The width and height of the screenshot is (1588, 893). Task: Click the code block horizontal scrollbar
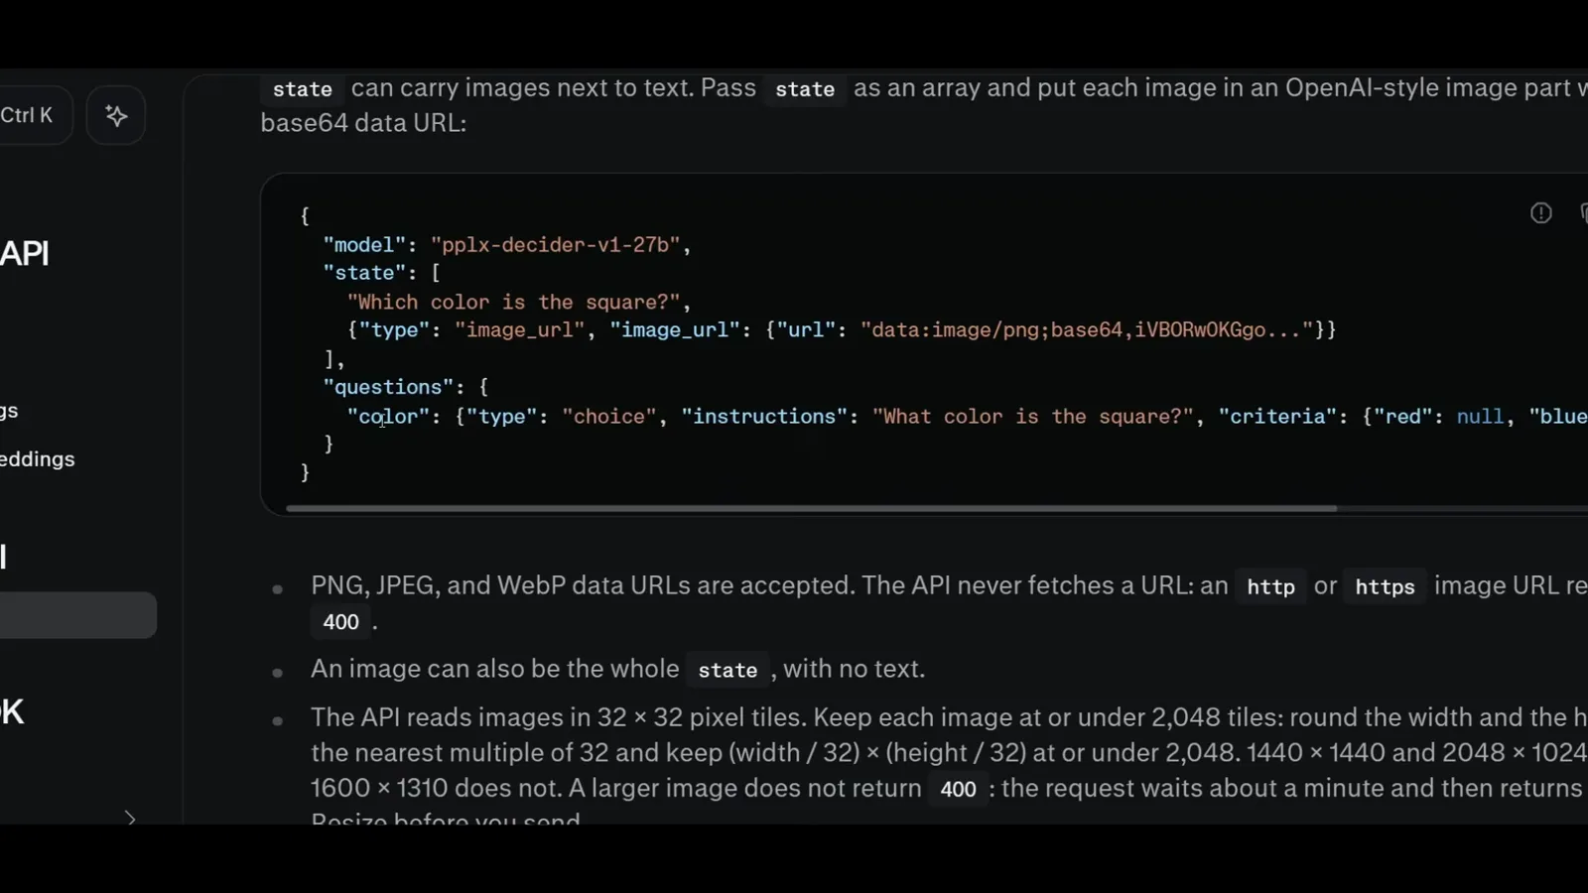tap(811, 508)
